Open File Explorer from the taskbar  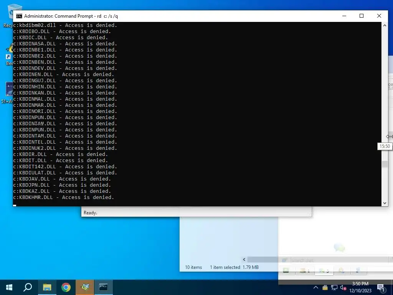pos(47,287)
